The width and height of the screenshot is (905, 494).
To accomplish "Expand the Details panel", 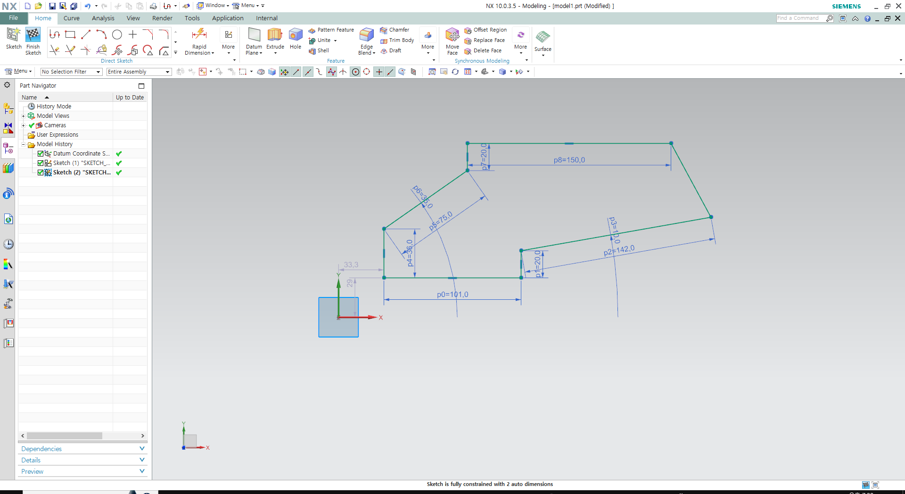I will (82, 460).
